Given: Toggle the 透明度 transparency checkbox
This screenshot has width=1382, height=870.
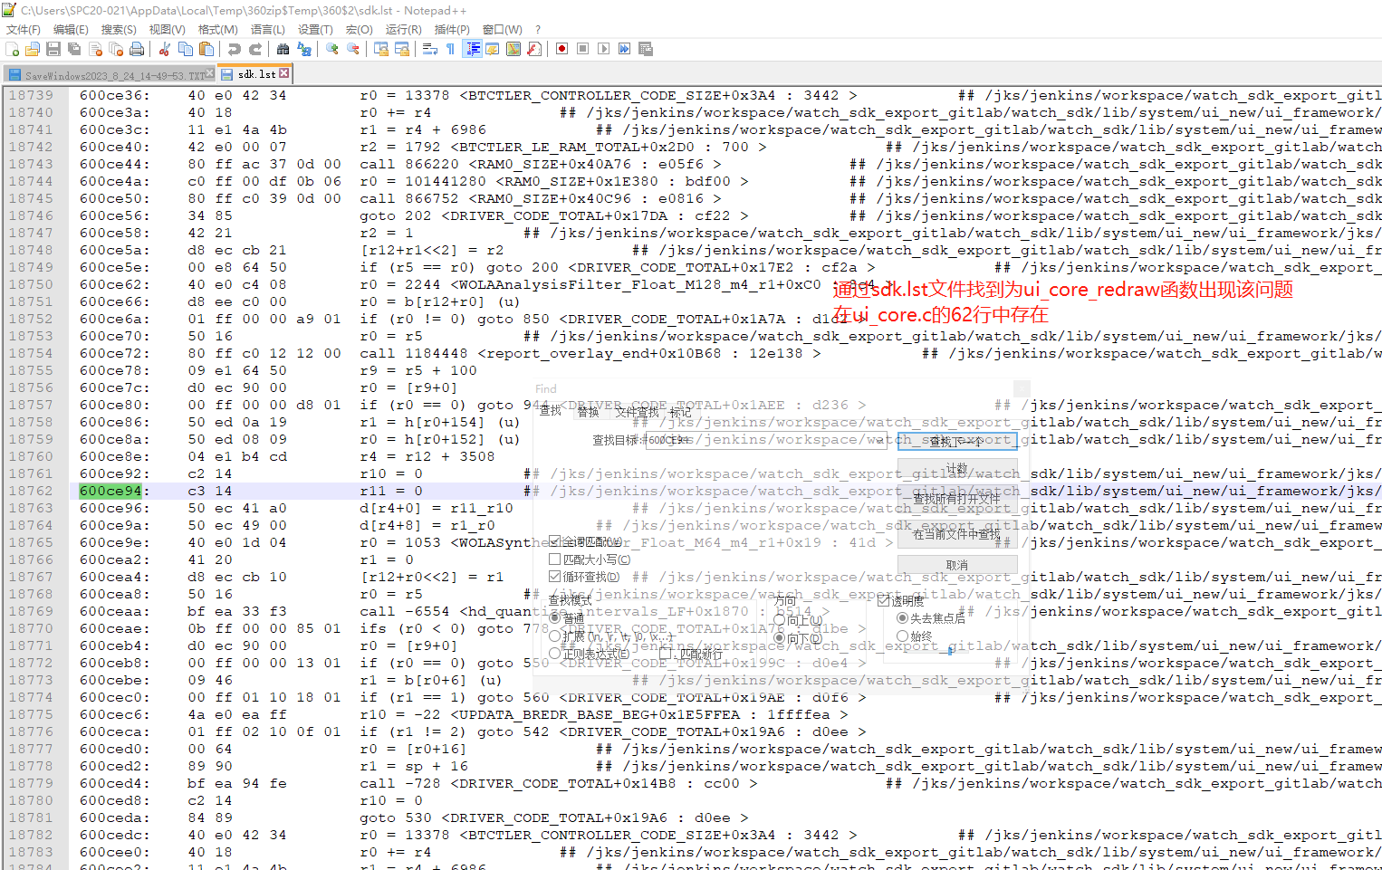Looking at the screenshot, I should 883,601.
